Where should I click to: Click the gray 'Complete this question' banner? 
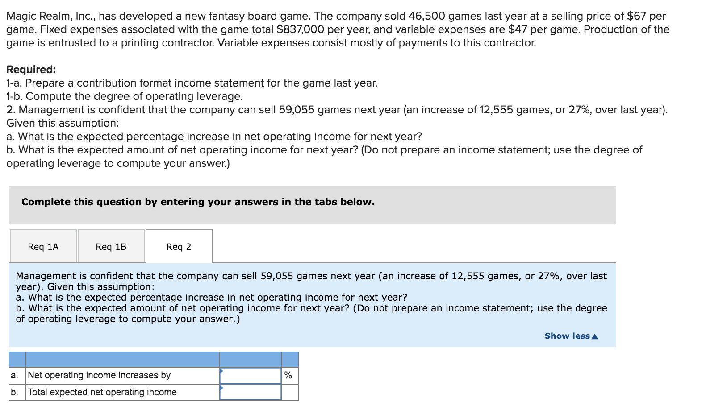click(x=198, y=202)
